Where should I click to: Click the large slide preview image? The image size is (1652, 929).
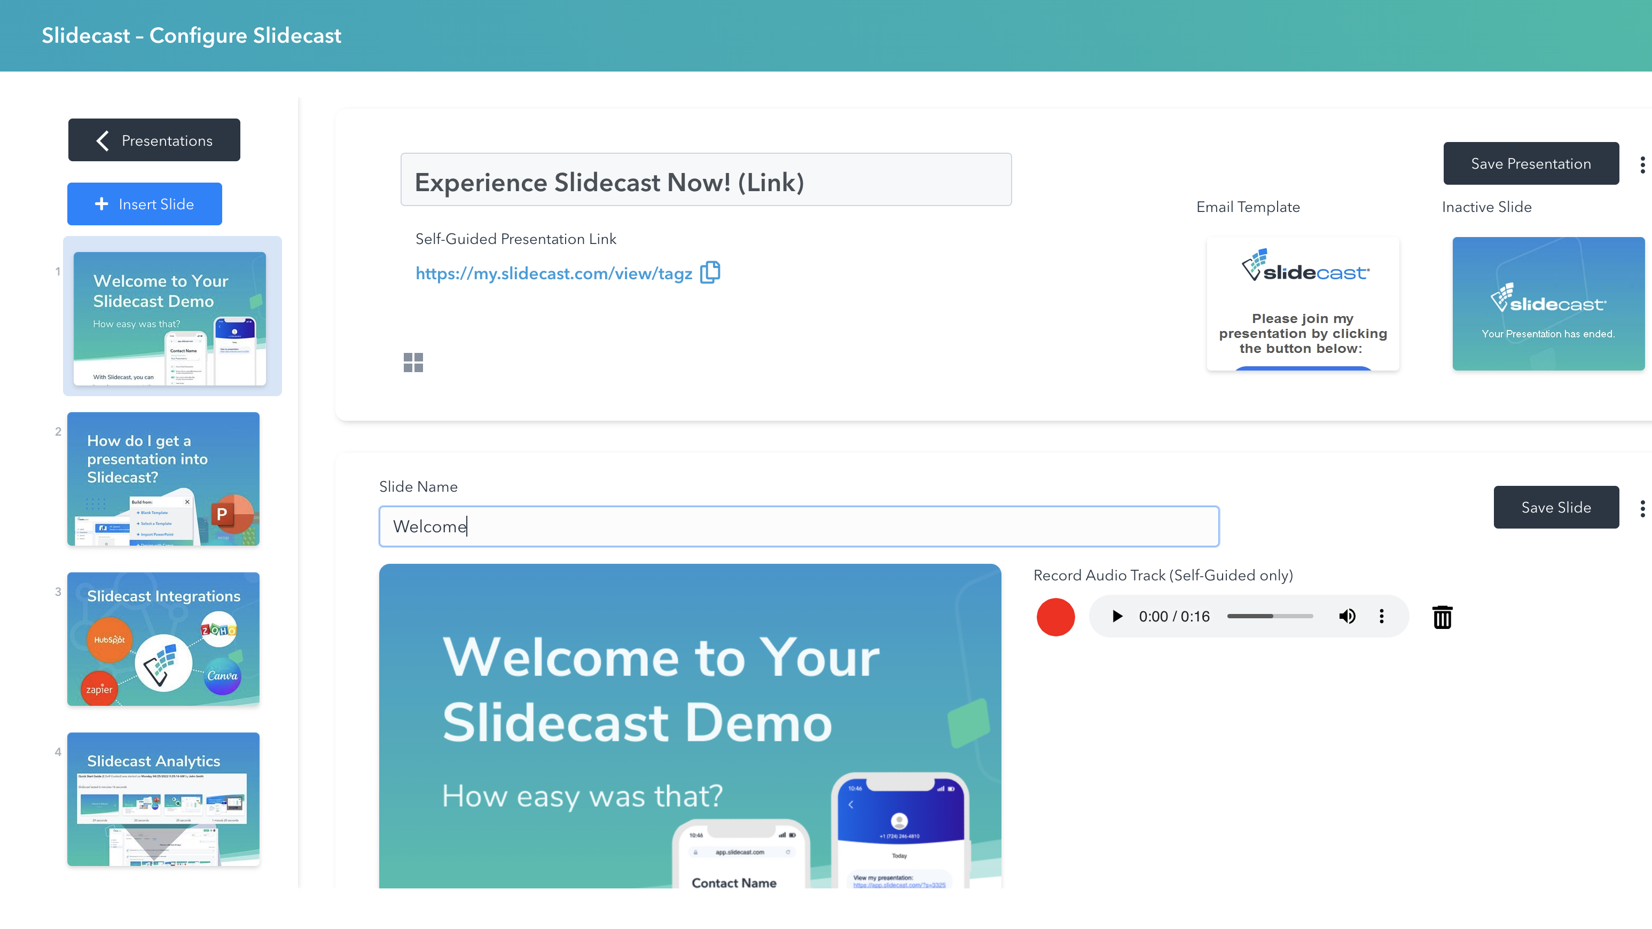[690, 726]
